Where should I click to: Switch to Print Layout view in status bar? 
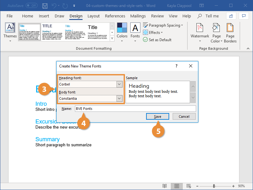coord(177,186)
